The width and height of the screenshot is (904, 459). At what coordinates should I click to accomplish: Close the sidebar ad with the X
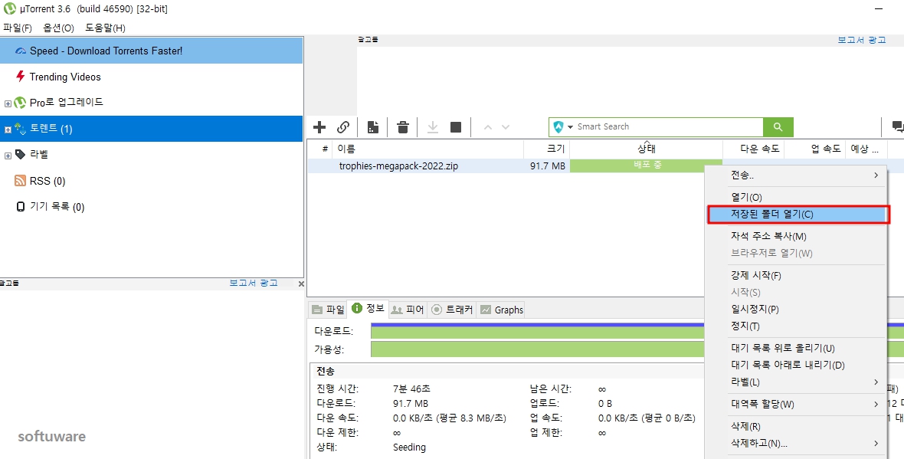click(301, 284)
